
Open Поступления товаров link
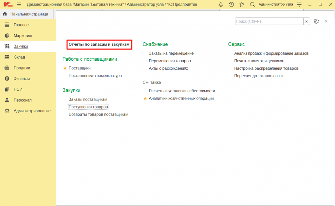pyautogui.click(x=88, y=107)
